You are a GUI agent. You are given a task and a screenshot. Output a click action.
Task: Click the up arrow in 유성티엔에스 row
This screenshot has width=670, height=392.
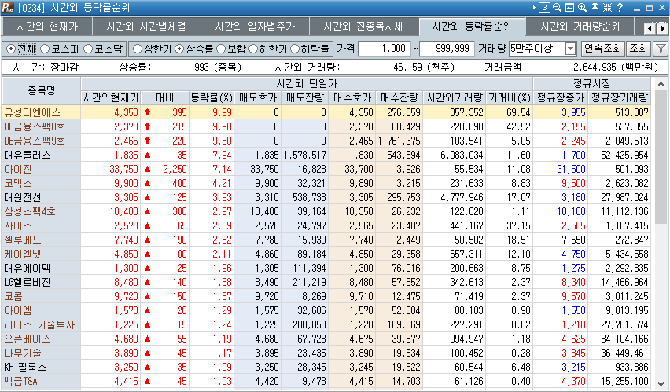[147, 112]
